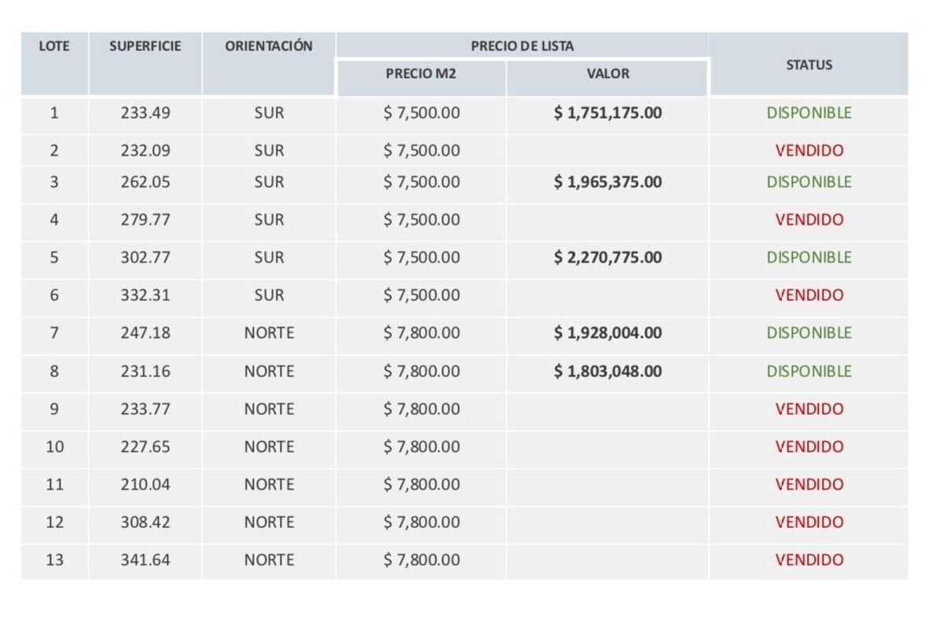Select the NORTE orientation for lot 7

click(x=269, y=333)
